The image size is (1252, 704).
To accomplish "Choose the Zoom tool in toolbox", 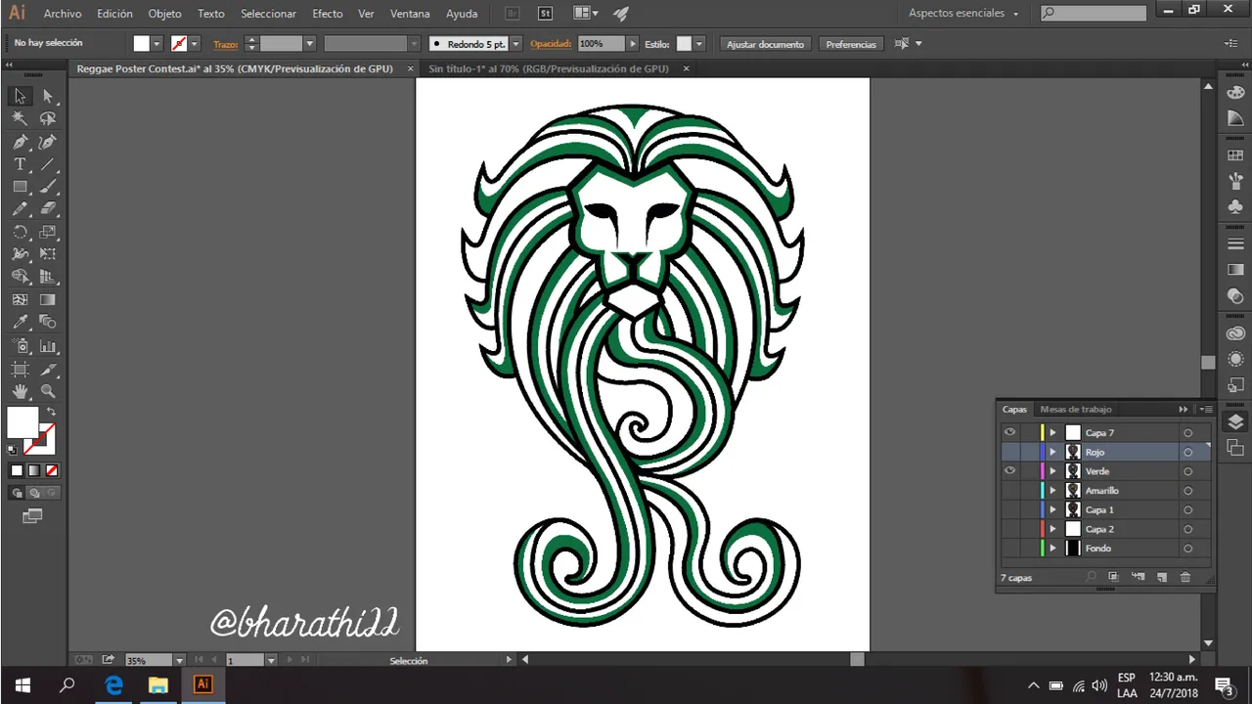I will [48, 391].
